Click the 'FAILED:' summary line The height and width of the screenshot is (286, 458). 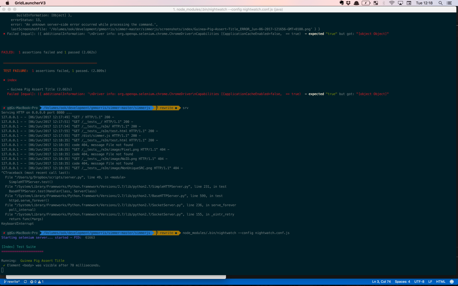49,52
